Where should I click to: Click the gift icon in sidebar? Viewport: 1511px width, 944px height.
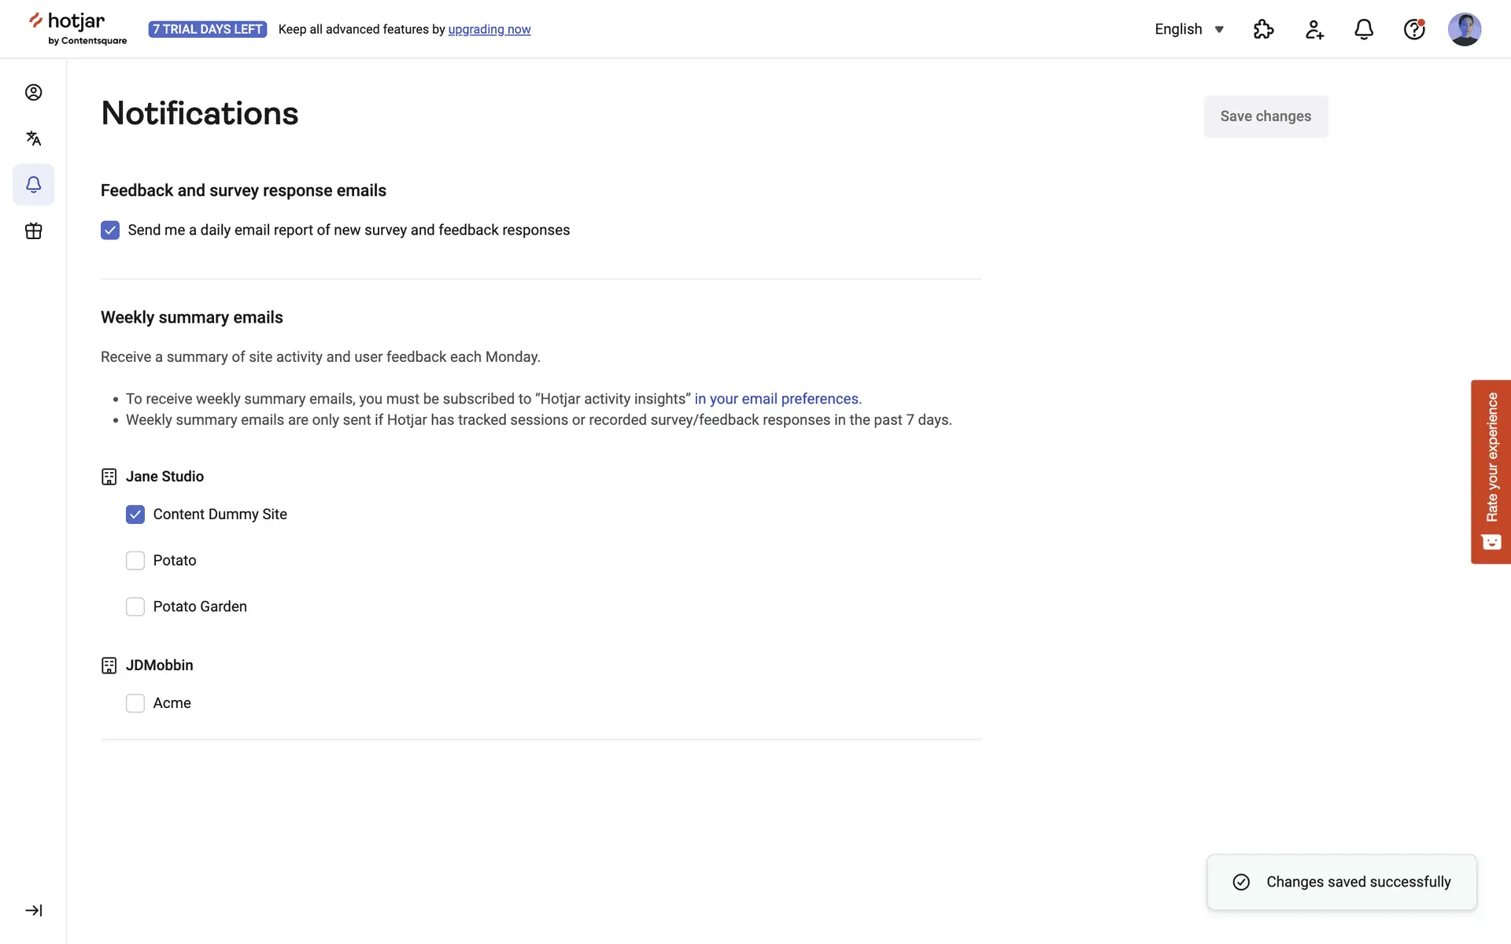(33, 231)
